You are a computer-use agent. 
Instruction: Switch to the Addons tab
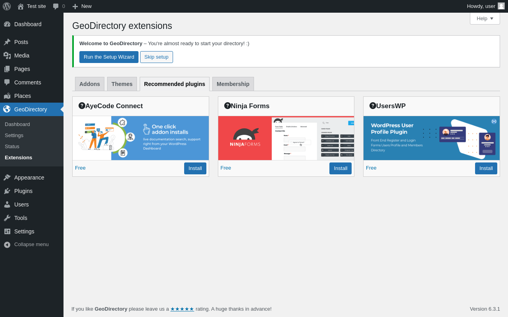(90, 84)
